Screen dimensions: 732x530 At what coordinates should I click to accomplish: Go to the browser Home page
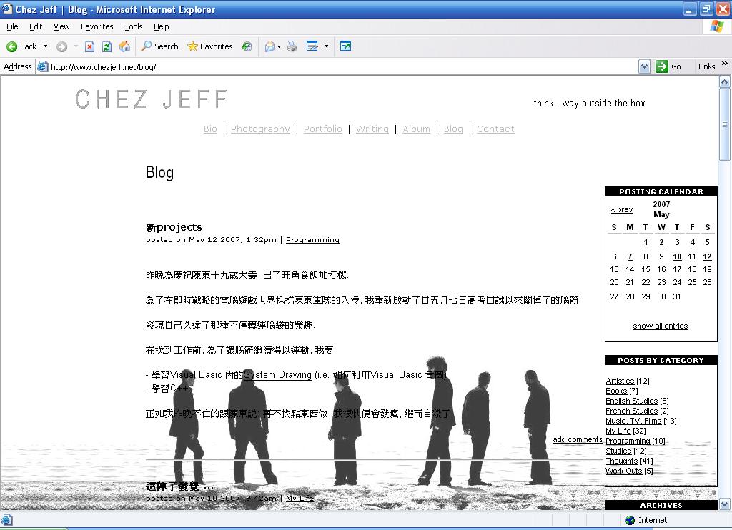click(124, 46)
